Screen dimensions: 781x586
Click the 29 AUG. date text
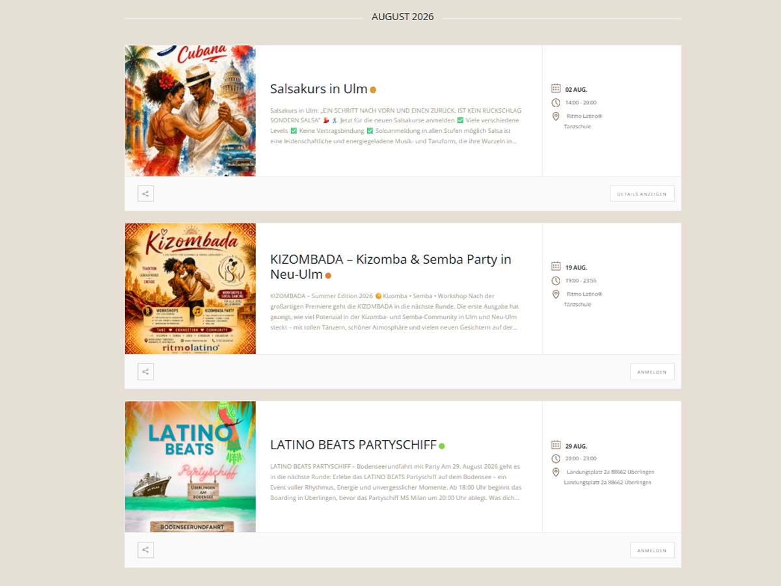pyautogui.click(x=576, y=446)
